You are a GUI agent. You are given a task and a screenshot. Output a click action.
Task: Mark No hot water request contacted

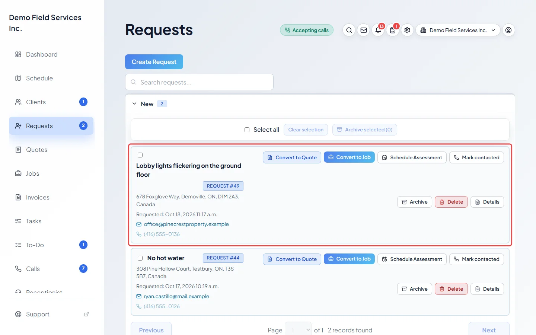point(476,259)
